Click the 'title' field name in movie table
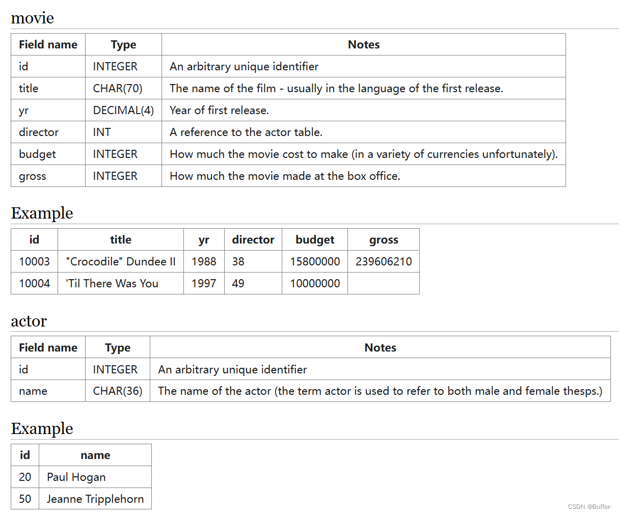Screen dimensions: 619x514 coord(48,88)
